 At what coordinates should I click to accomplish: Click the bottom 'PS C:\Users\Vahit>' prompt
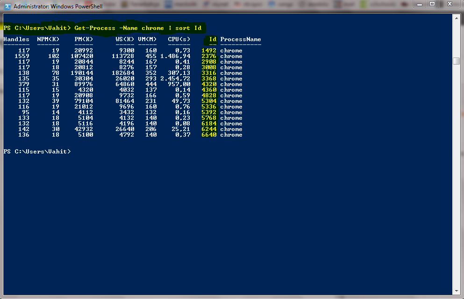tap(37, 152)
